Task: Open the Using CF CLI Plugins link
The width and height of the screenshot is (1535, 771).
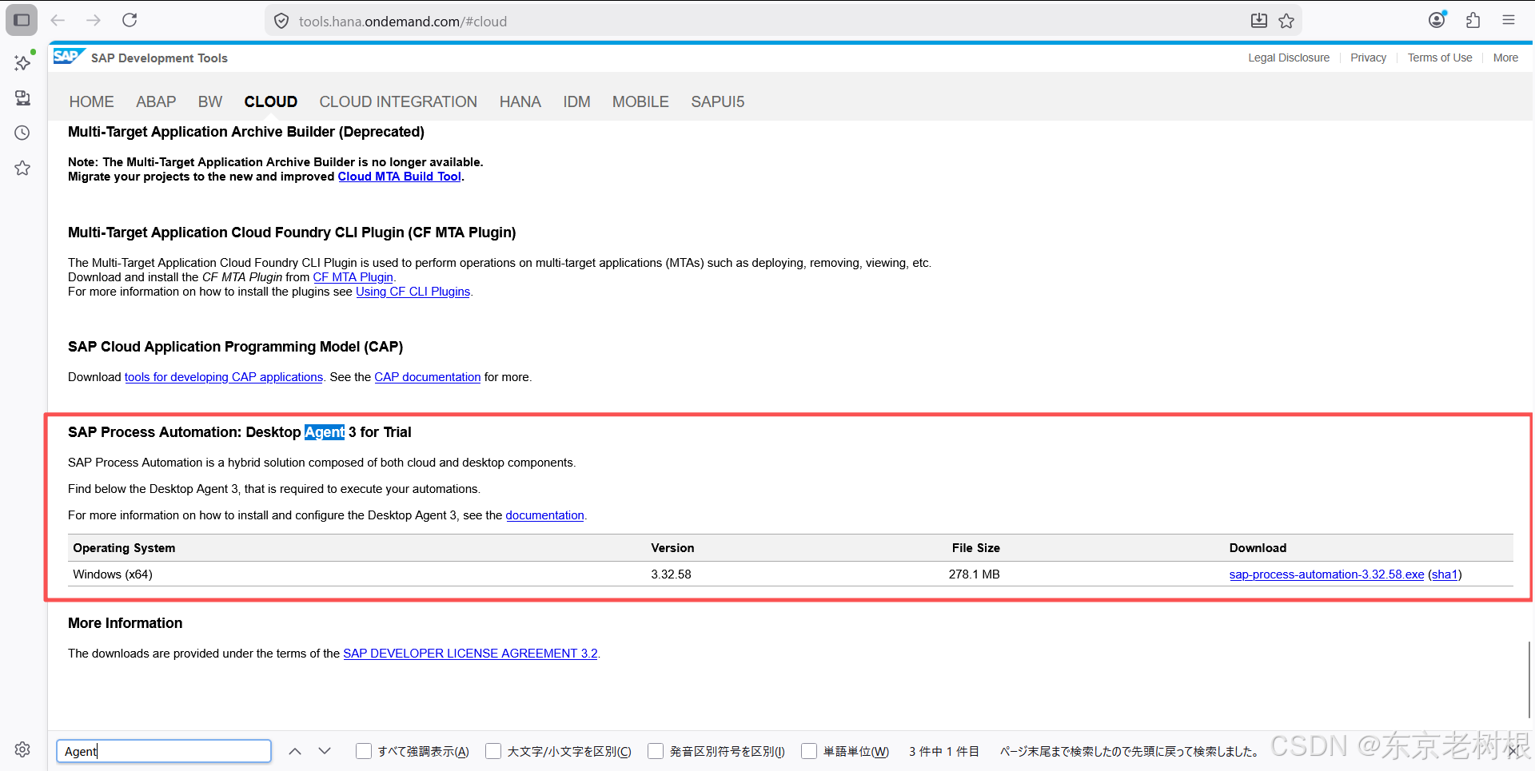Action: click(413, 292)
